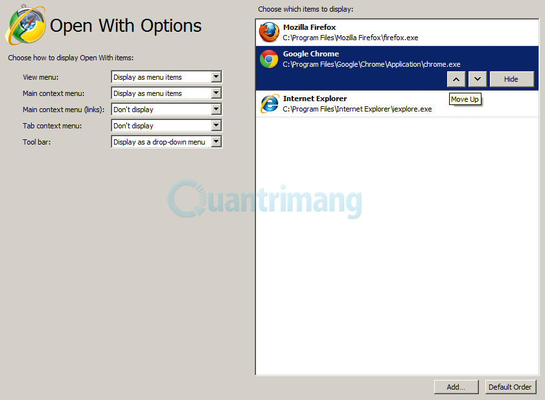Click the Internet Explorer icon
The image size is (545, 400).
click(x=270, y=104)
